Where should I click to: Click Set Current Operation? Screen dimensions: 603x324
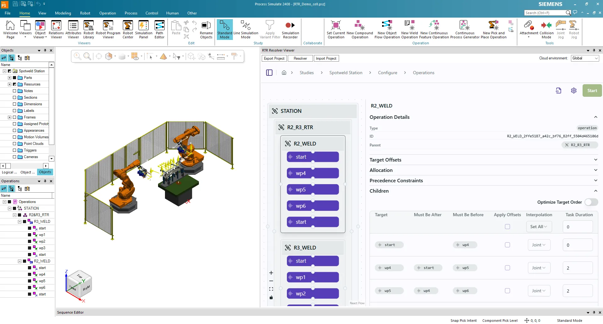click(336, 30)
